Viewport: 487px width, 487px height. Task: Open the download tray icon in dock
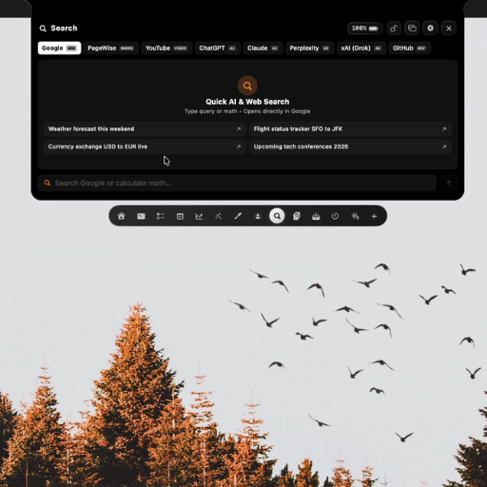pos(316,216)
